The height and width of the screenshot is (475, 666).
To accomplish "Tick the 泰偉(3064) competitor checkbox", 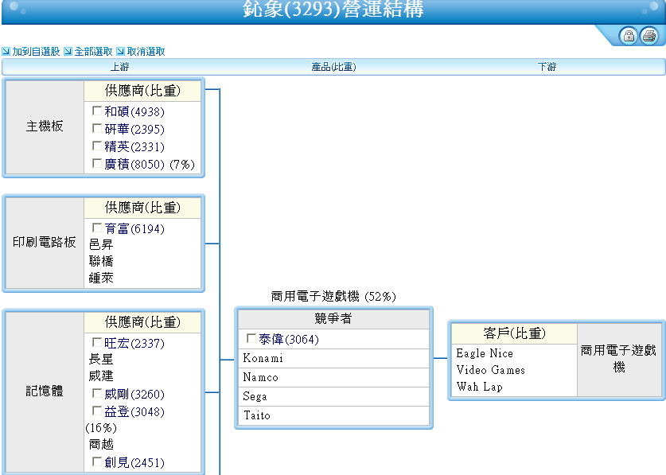I will point(251,339).
